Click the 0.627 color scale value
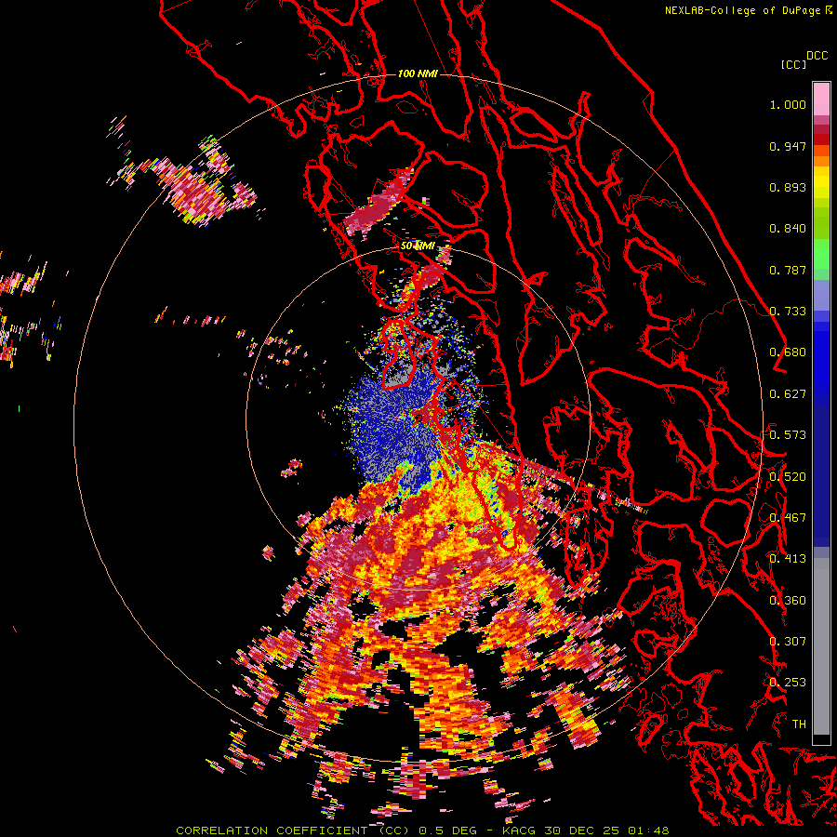Image resolution: width=837 pixels, height=837 pixels. point(788,394)
